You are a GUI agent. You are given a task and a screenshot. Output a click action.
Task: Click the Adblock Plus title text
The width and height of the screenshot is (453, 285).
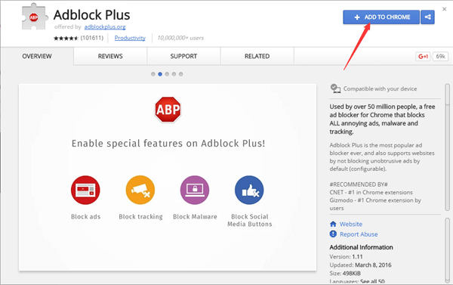tap(92, 15)
